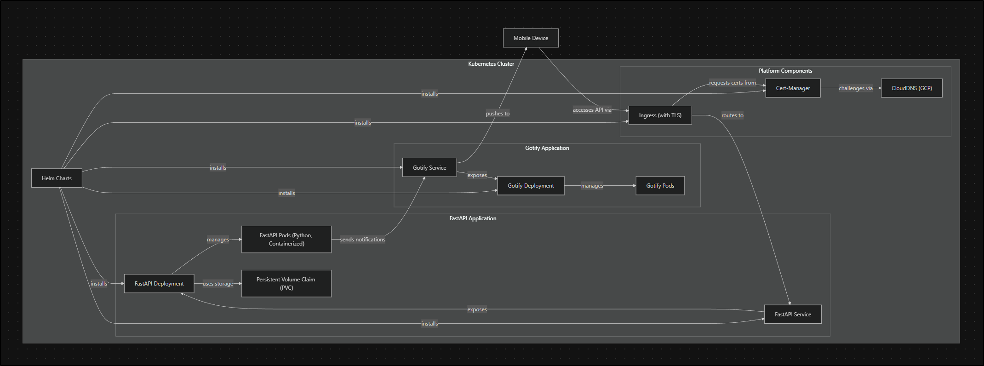
Task: Click the 'requests certs from' edge label
Action: [x=732, y=83]
